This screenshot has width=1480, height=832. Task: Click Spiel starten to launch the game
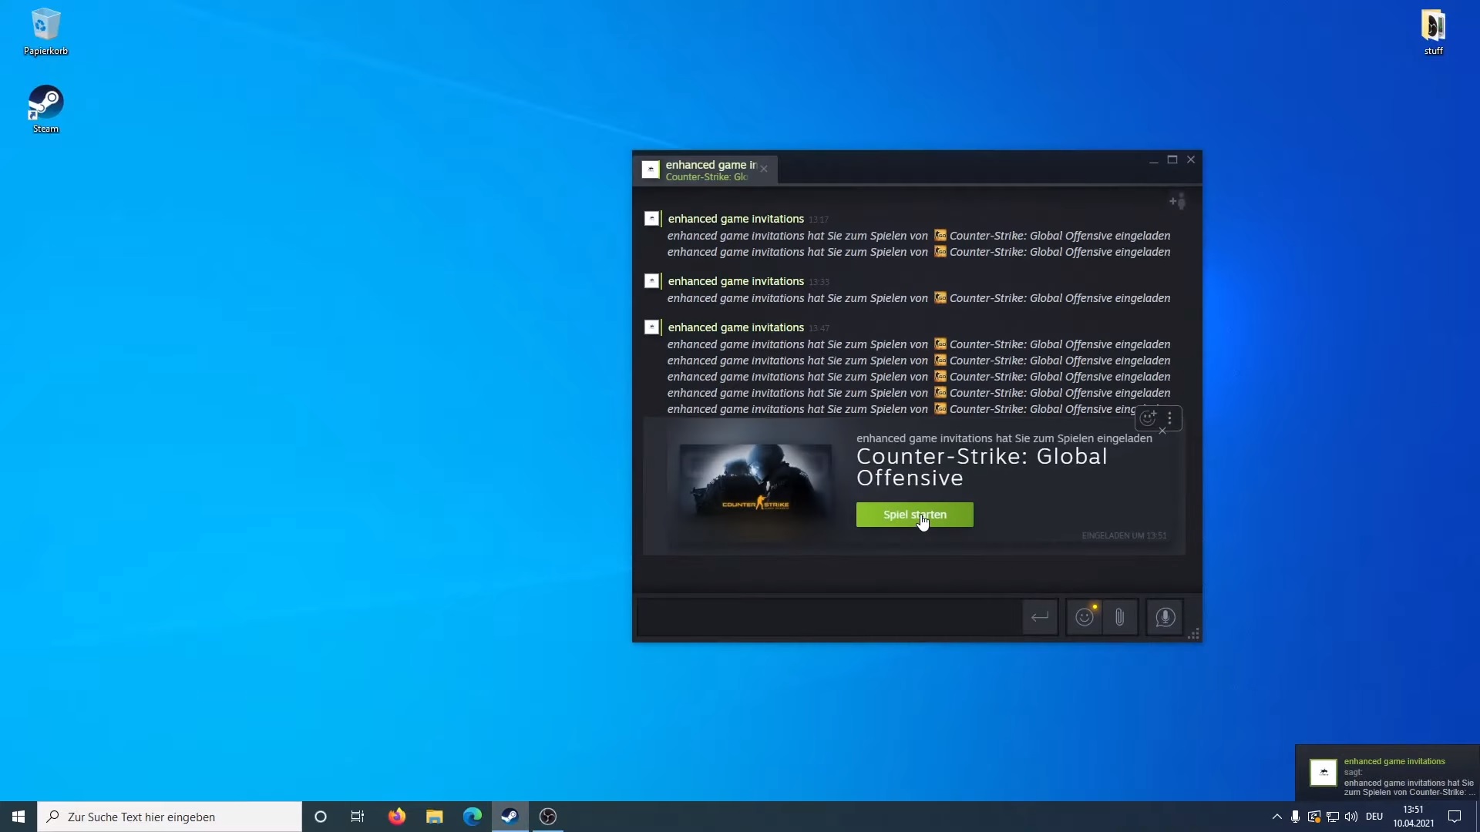click(x=914, y=515)
